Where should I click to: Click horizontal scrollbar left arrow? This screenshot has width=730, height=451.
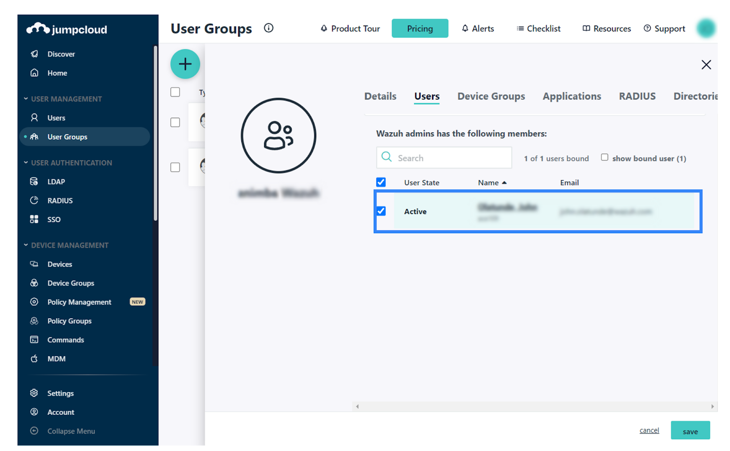tap(357, 406)
